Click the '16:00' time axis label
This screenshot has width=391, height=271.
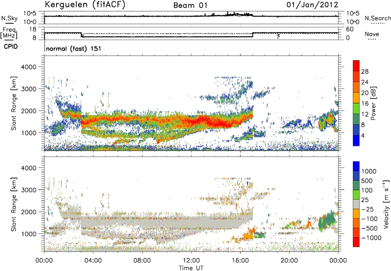pyautogui.click(x=240, y=261)
